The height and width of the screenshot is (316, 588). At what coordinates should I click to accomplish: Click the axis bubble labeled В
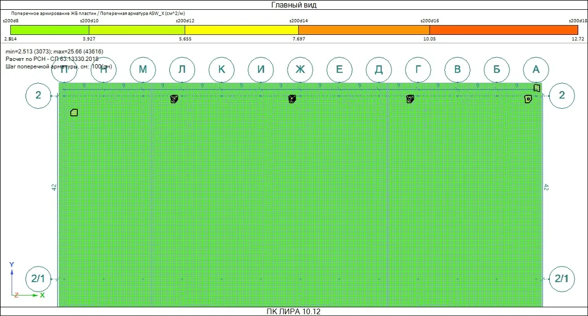click(457, 70)
